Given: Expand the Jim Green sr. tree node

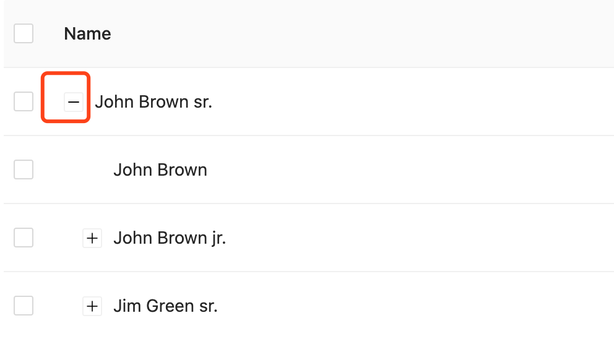Looking at the screenshot, I should (92, 306).
